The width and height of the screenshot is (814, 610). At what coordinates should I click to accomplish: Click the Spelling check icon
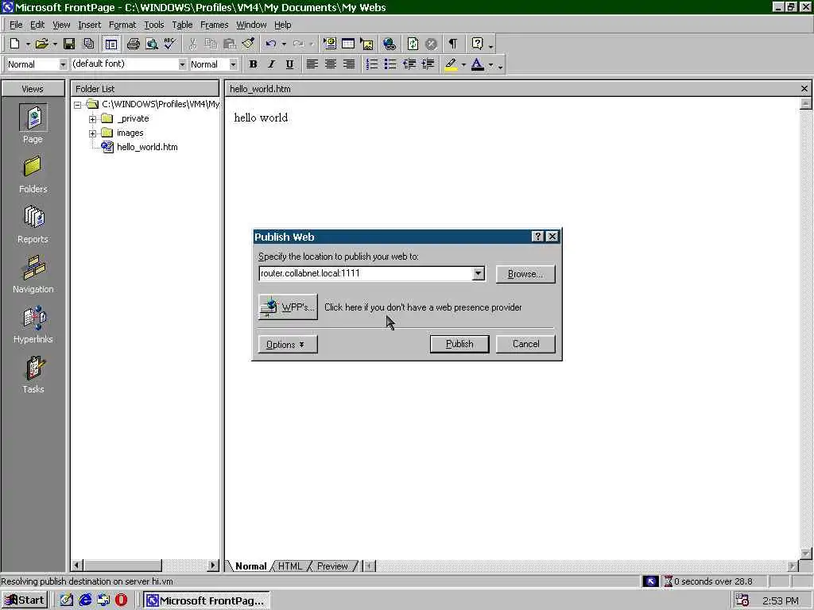click(x=170, y=44)
